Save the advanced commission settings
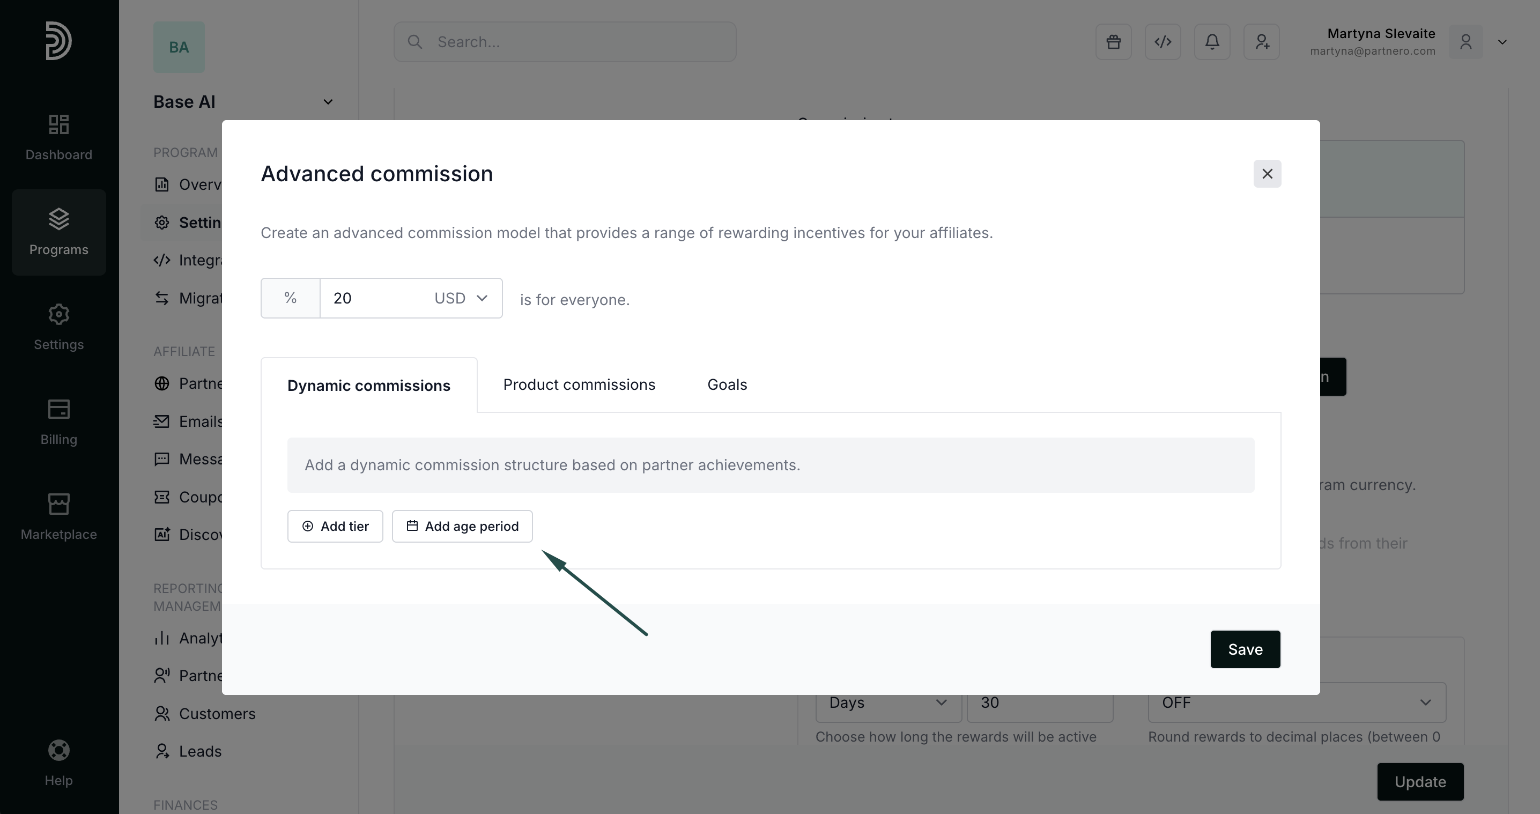Image resolution: width=1540 pixels, height=814 pixels. [x=1245, y=650]
